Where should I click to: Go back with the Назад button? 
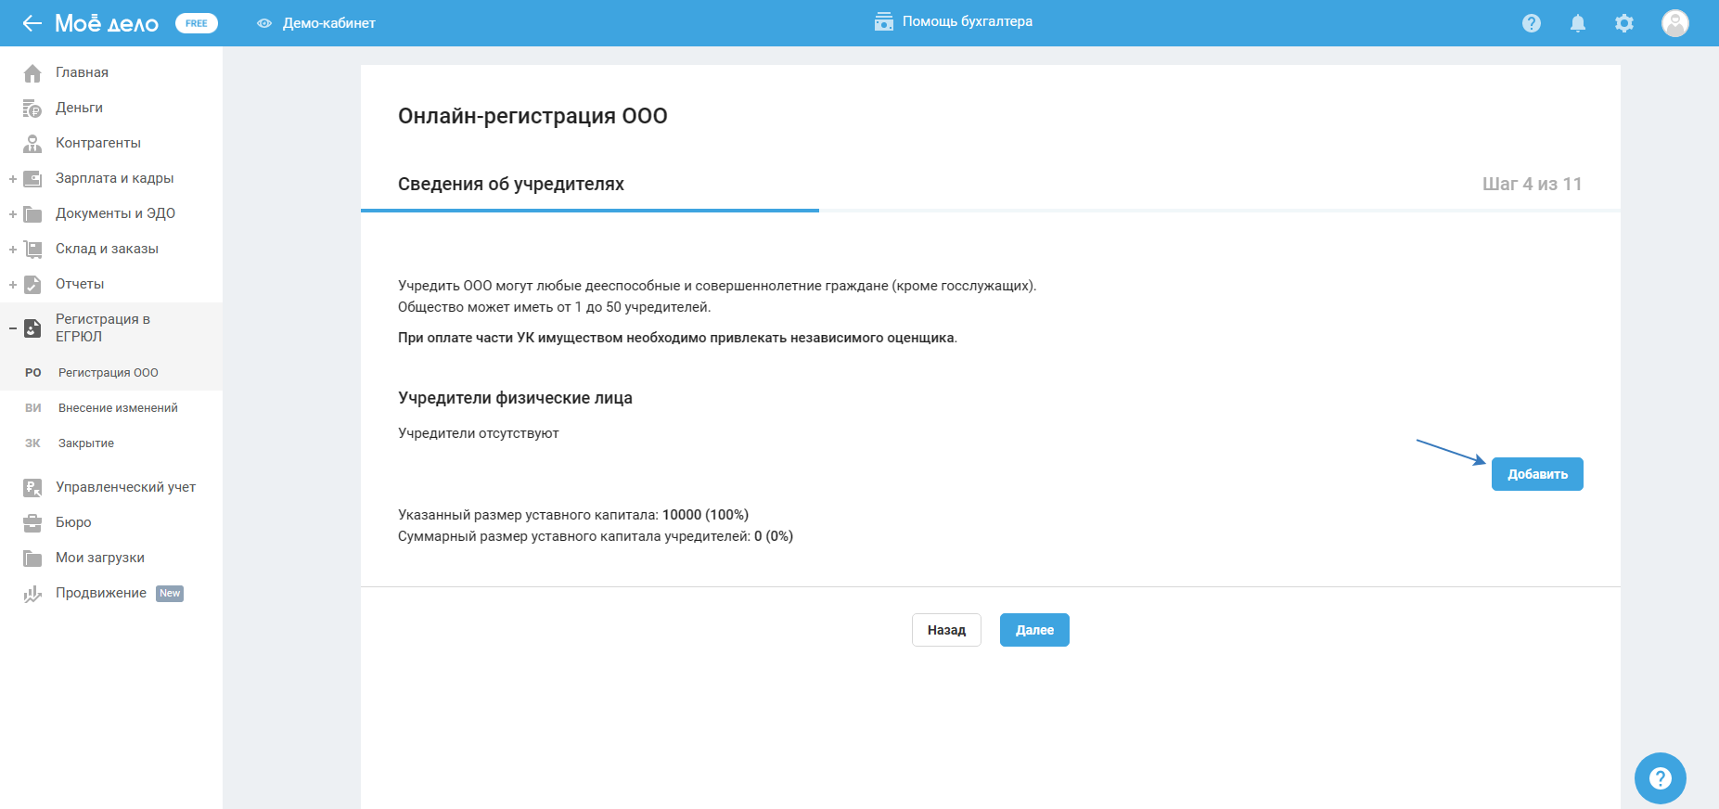(x=946, y=630)
